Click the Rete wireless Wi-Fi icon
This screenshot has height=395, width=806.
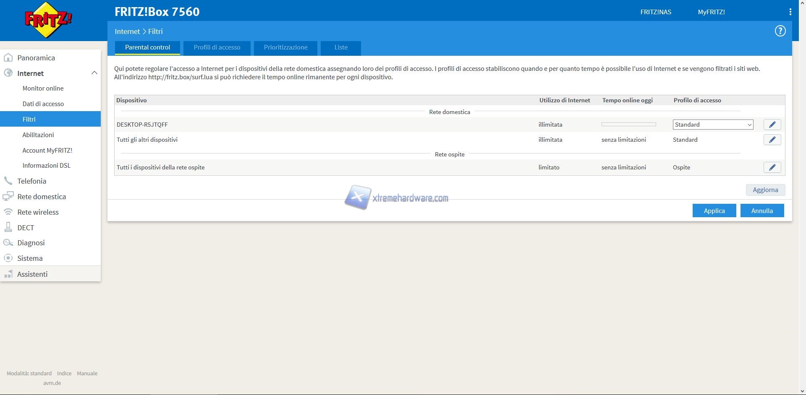pos(8,212)
